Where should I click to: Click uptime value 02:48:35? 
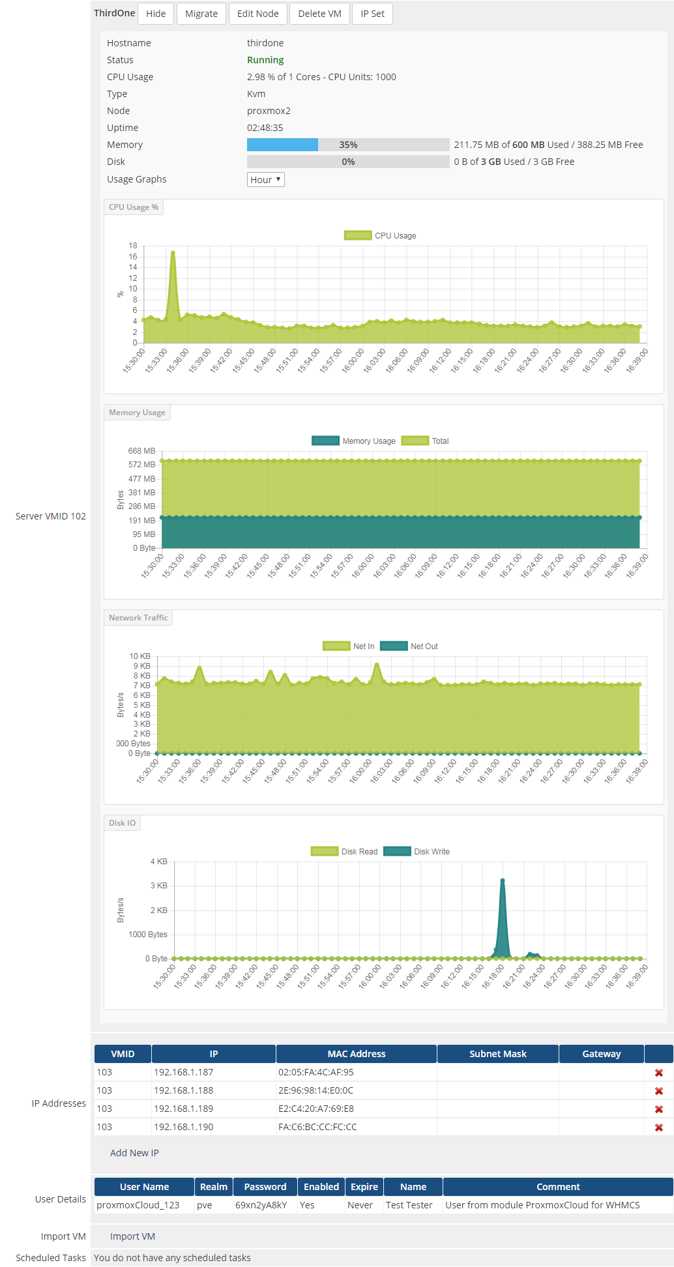[x=265, y=128]
